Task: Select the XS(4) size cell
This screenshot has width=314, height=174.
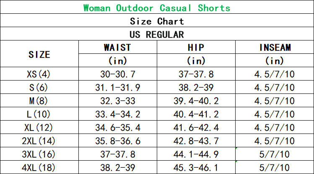Action: (39, 75)
